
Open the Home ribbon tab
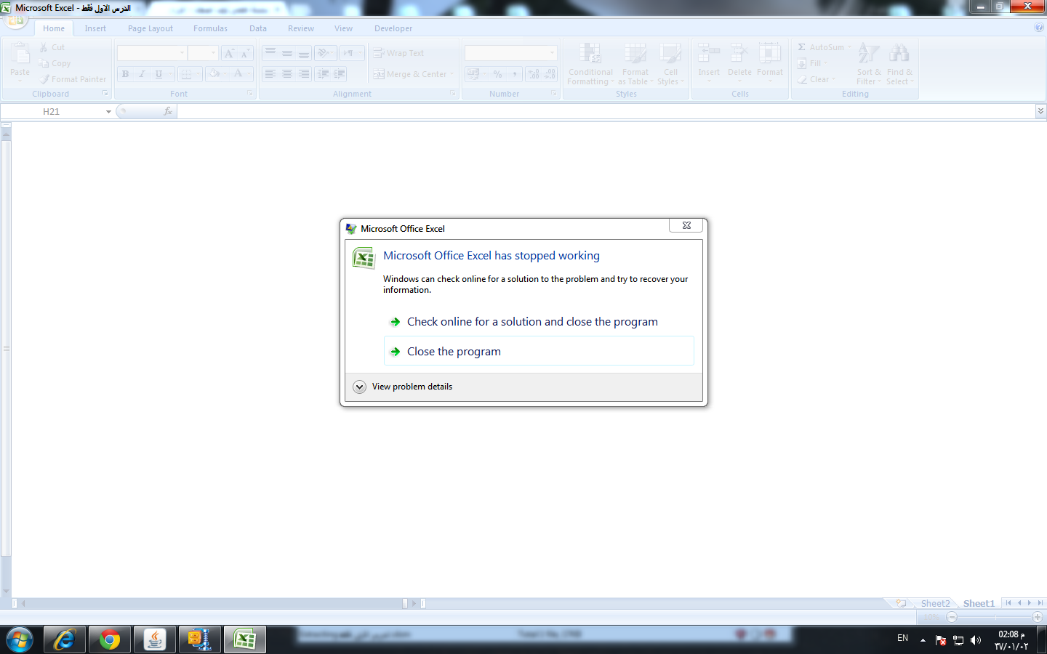pyautogui.click(x=54, y=28)
